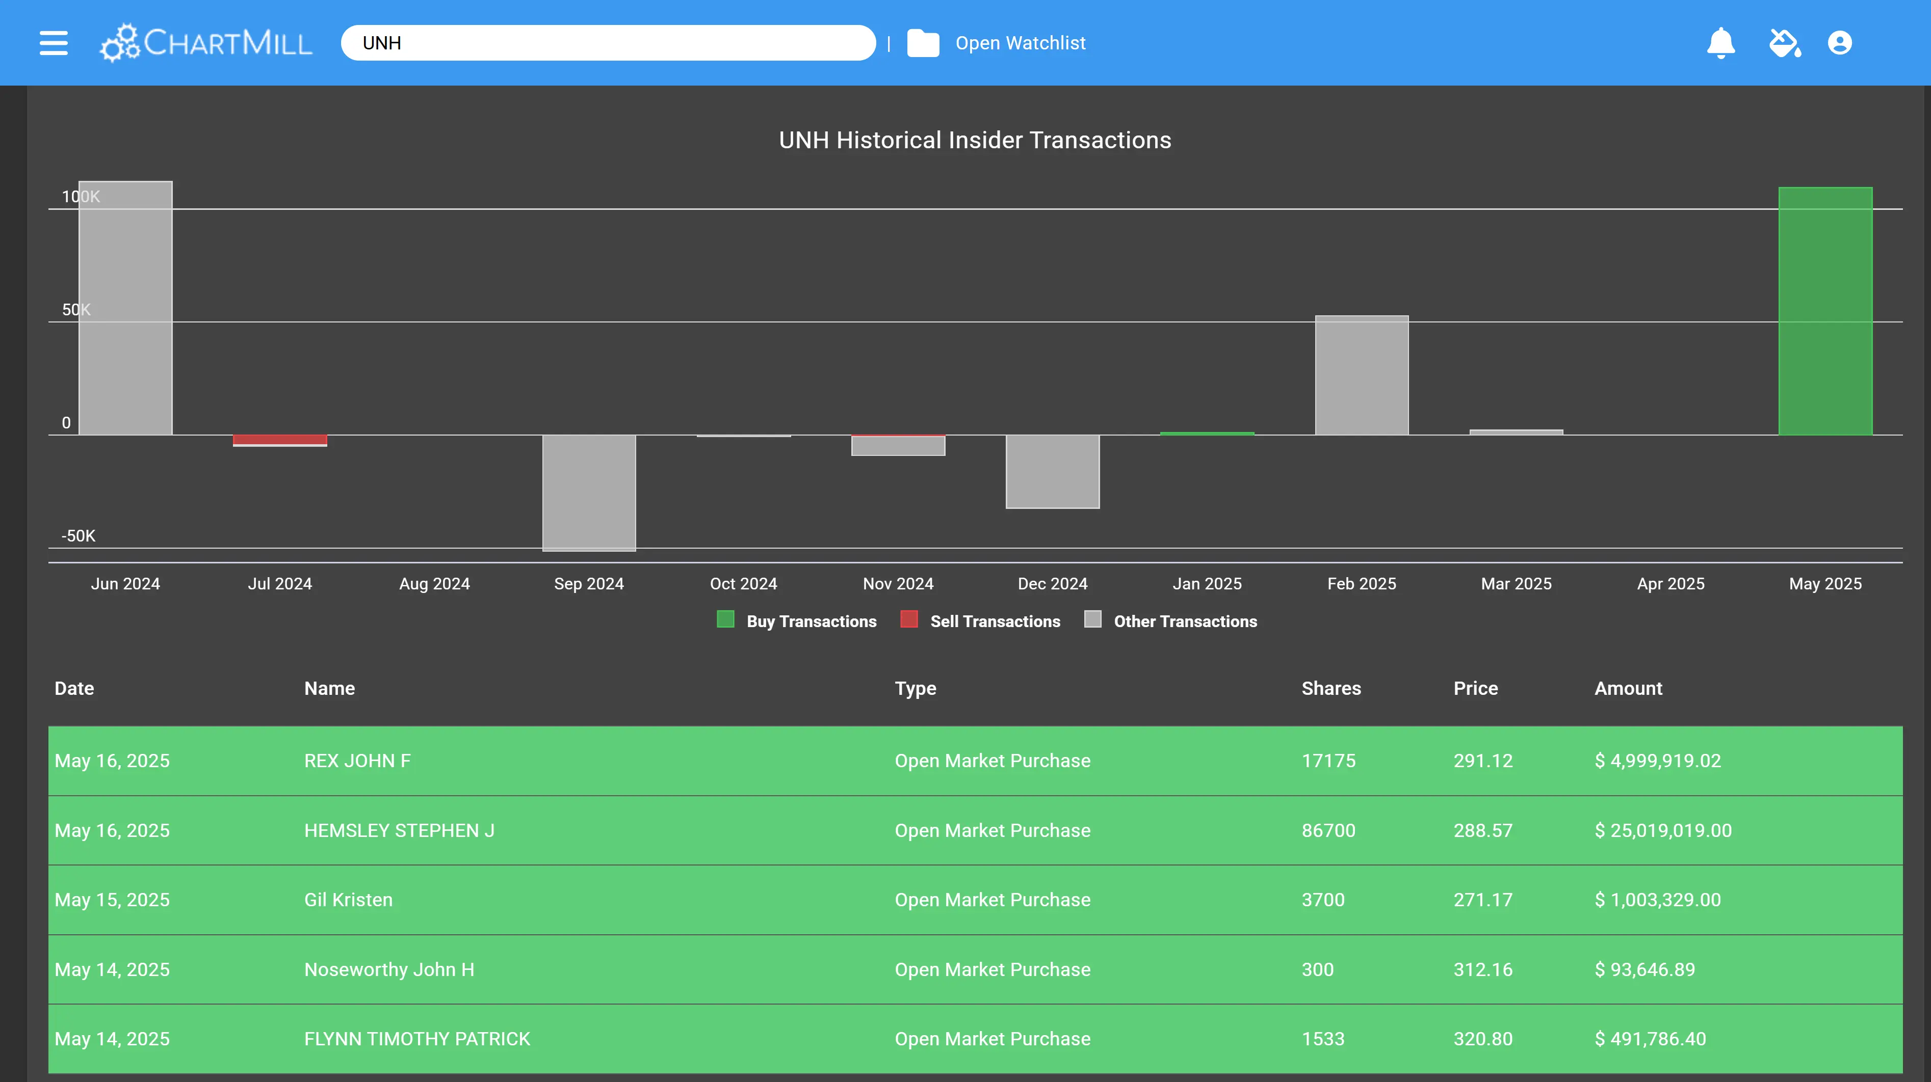
Task: Click the UNH Historical Insider Transactions title
Action: tap(975, 140)
